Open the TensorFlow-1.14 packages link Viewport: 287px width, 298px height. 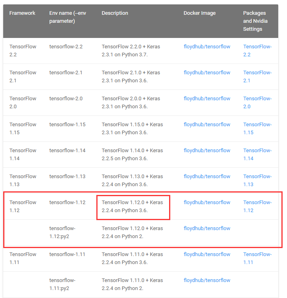[x=257, y=154]
